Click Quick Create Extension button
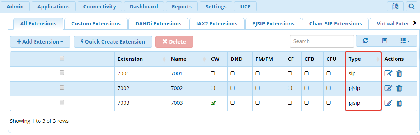420x135 pixels. coord(113,42)
